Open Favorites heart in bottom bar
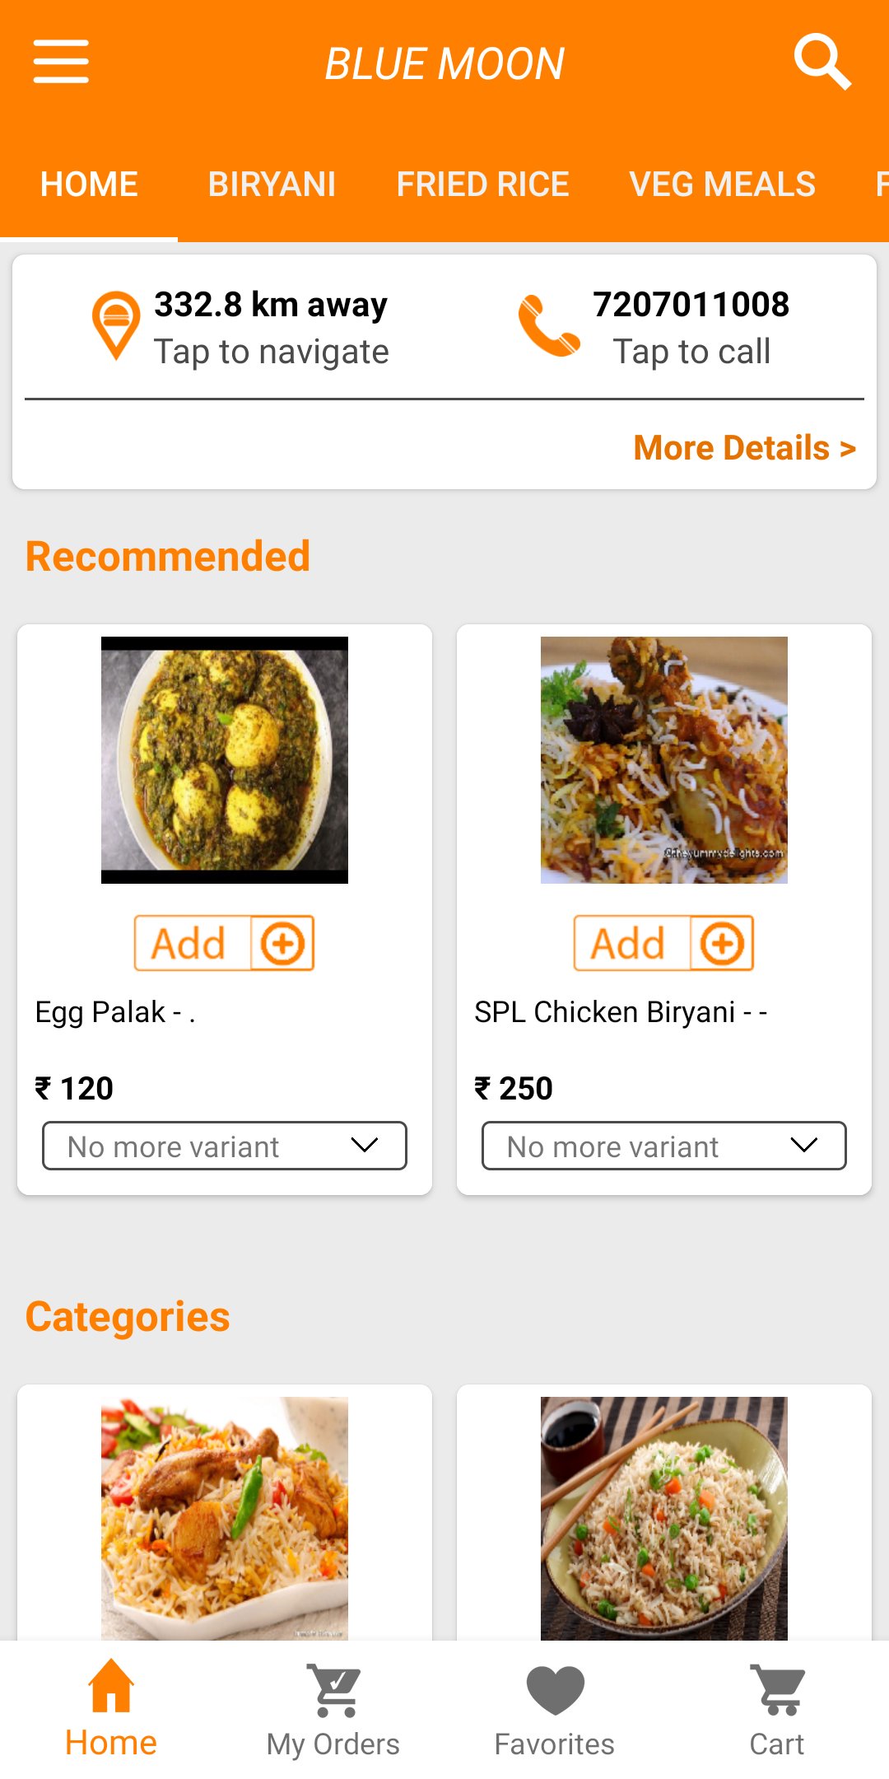Screen dimensions: 889x1779 555,1709
